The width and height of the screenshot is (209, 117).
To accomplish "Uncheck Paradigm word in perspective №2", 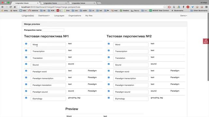I will (109, 71).
